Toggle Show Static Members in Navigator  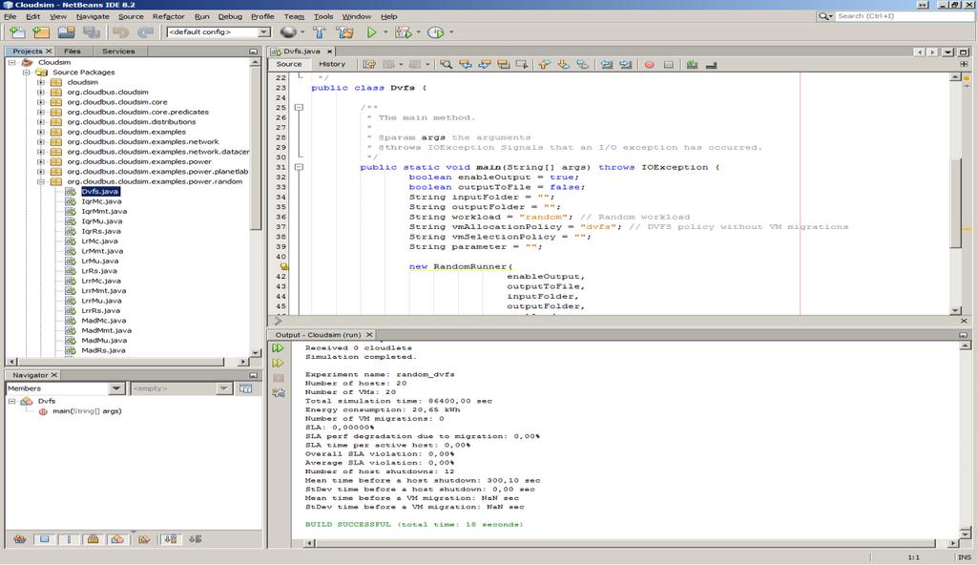click(x=69, y=539)
